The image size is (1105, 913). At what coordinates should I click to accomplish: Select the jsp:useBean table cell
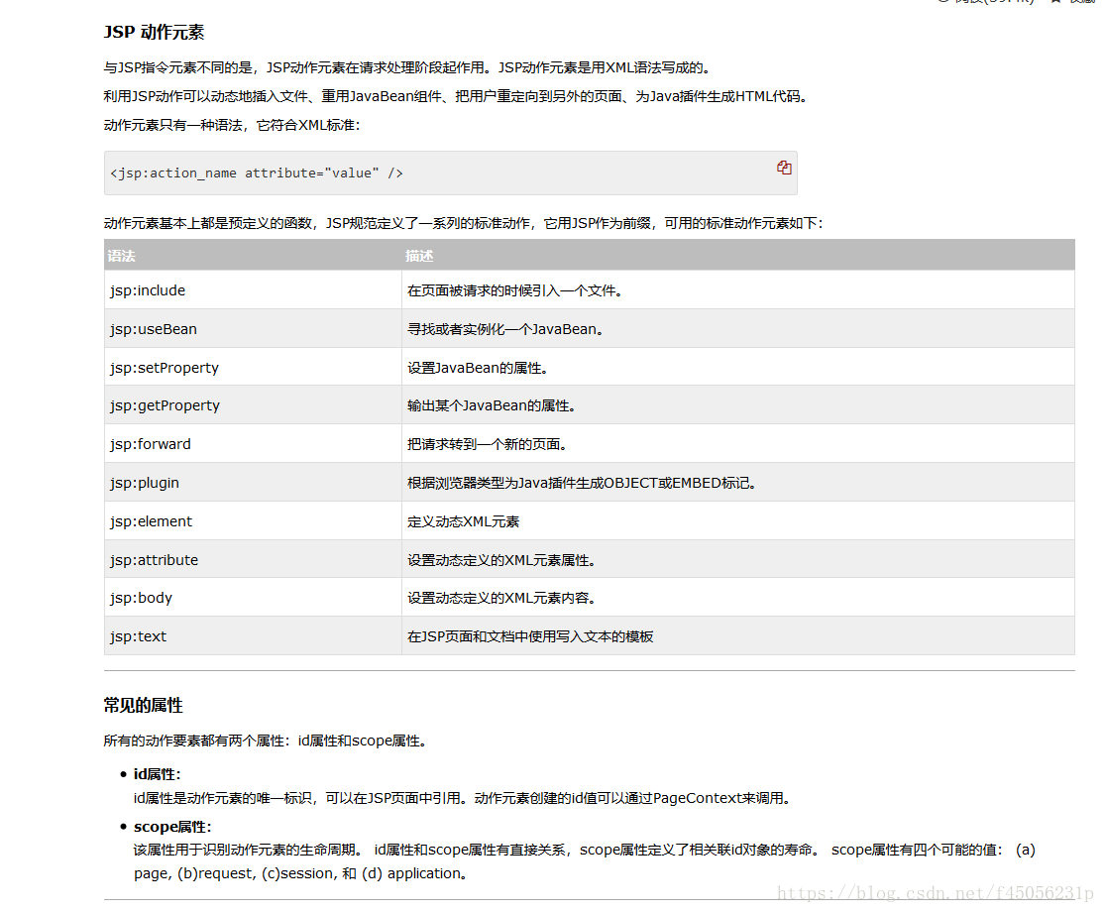[253, 328]
